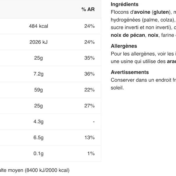Select the 484 kcal energy value
This screenshot has height=176, width=176.
pyautogui.click(x=38, y=26)
